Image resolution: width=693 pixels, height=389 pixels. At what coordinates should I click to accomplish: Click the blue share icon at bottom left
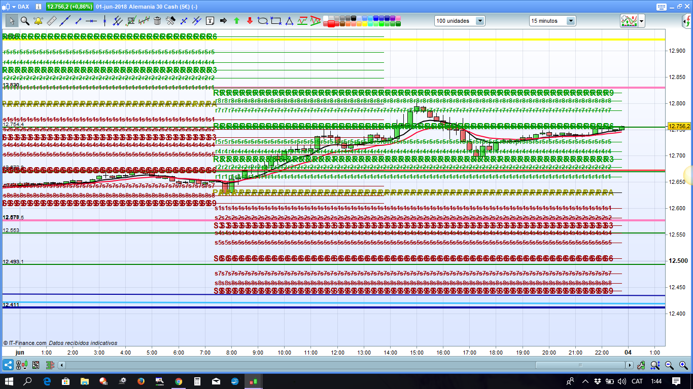pyautogui.click(x=8, y=365)
